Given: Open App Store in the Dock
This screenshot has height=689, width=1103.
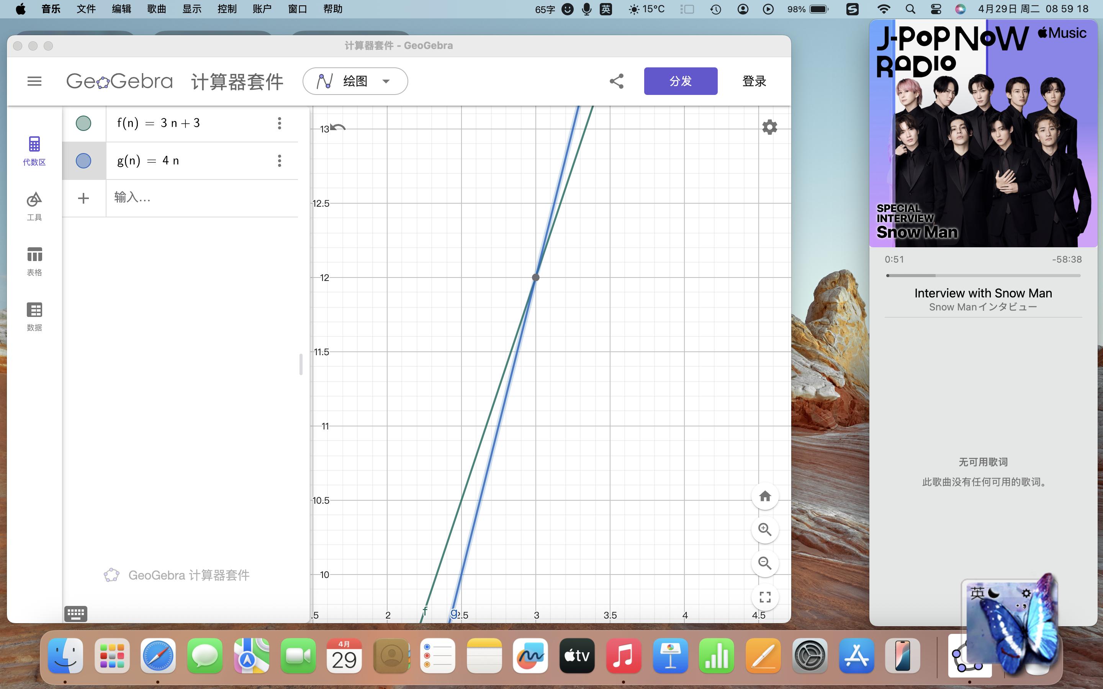Looking at the screenshot, I should click(856, 656).
